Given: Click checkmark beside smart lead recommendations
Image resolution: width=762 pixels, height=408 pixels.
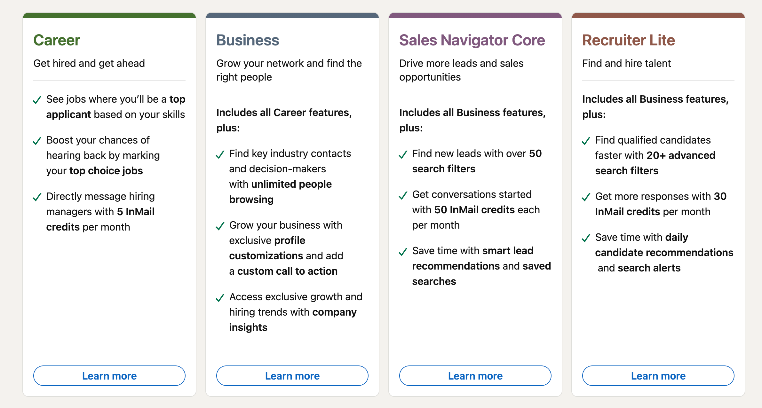Looking at the screenshot, I should [403, 252].
